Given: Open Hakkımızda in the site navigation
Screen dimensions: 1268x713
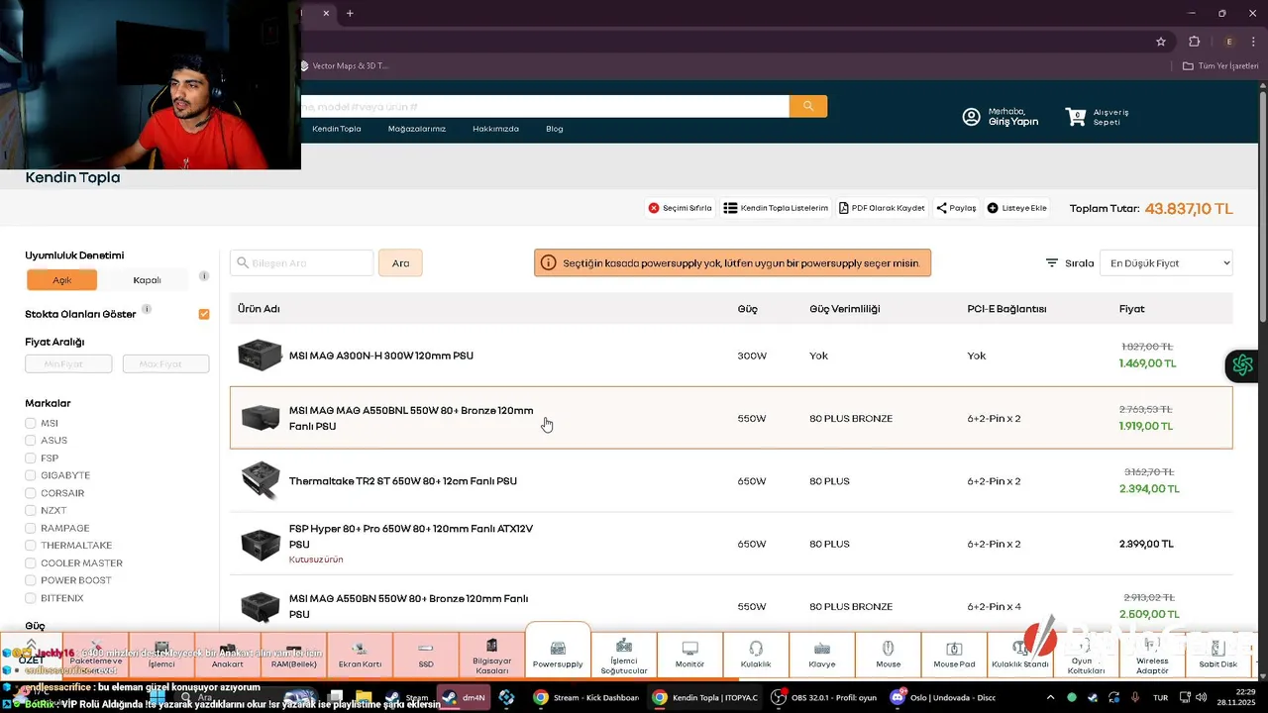Looking at the screenshot, I should click(x=495, y=129).
